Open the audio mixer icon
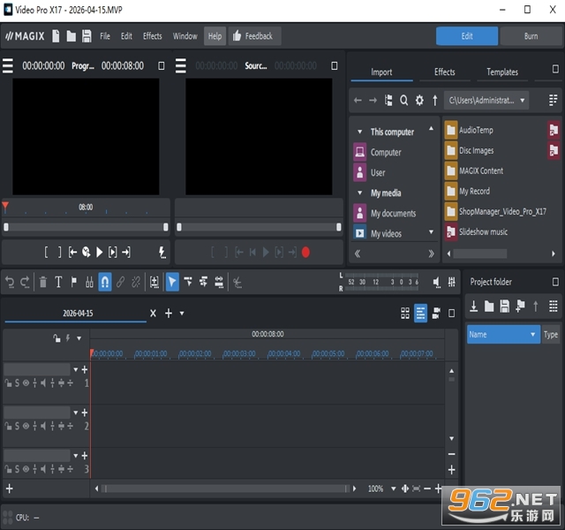 point(451,282)
